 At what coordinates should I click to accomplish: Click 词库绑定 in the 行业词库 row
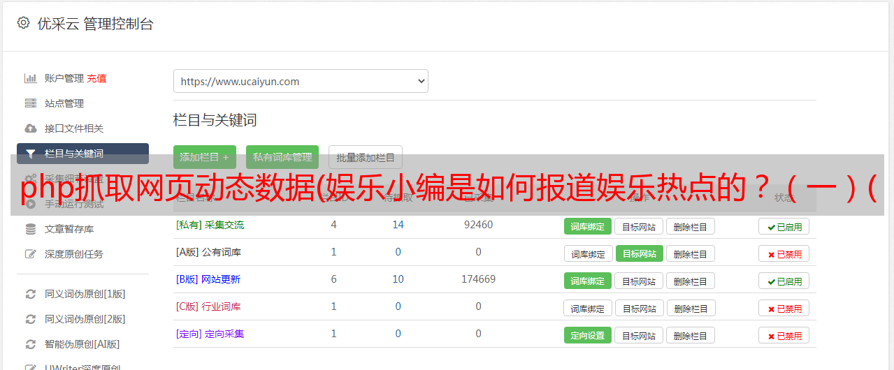tap(589, 308)
